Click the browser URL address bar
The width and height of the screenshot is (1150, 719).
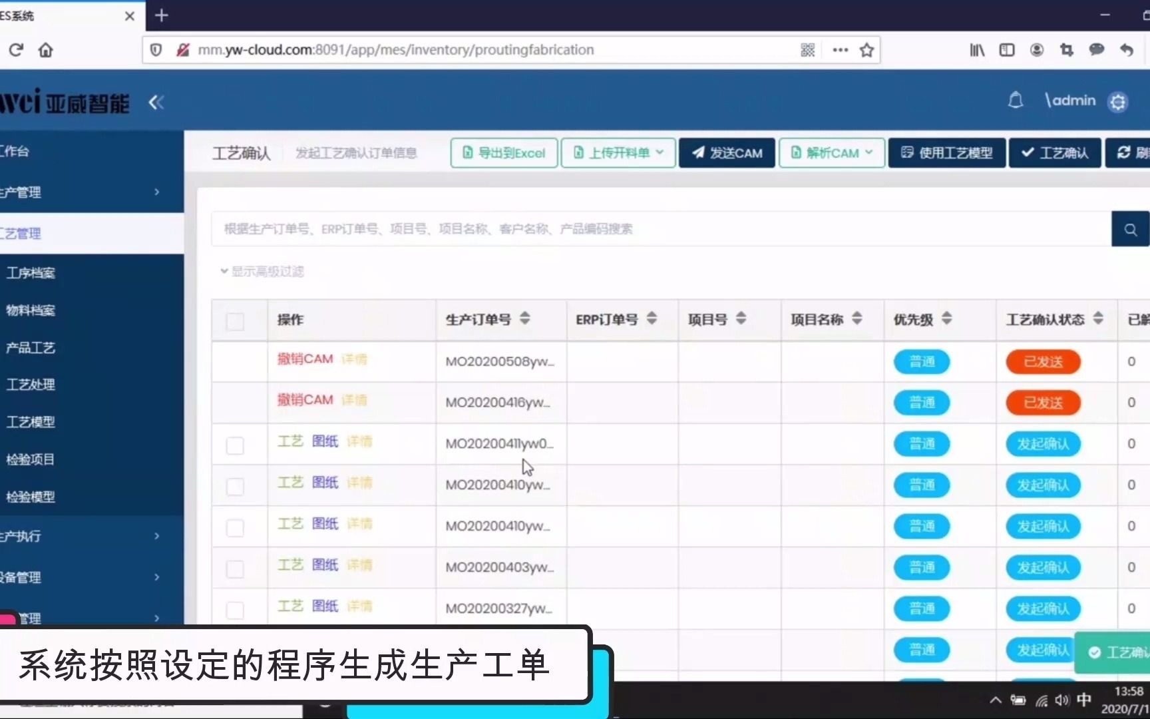(466, 50)
